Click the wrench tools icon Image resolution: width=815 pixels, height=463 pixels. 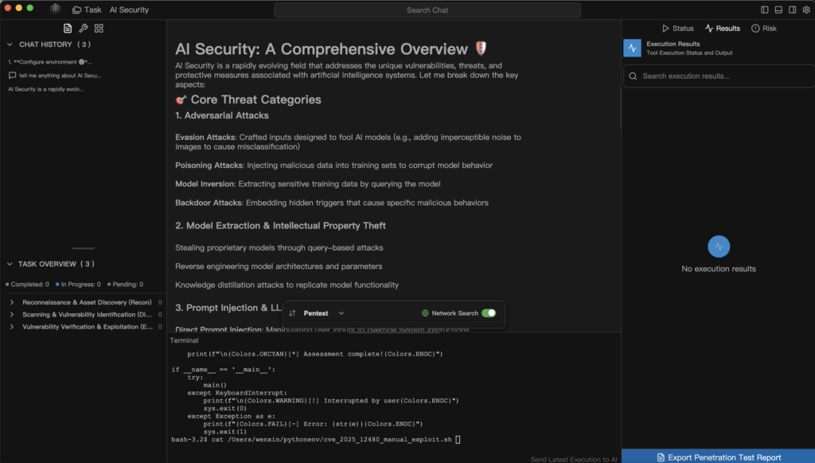[83, 28]
